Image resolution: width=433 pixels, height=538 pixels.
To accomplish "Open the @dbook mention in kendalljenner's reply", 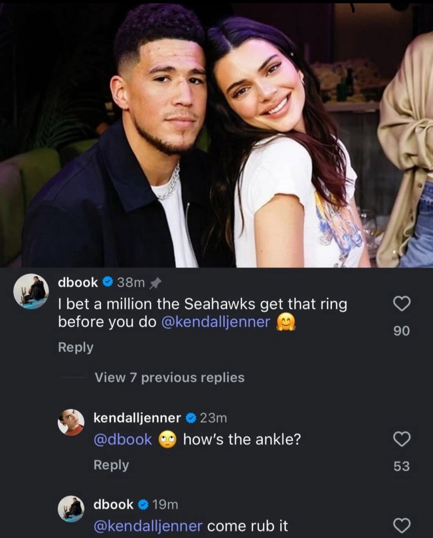I will tap(123, 439).
